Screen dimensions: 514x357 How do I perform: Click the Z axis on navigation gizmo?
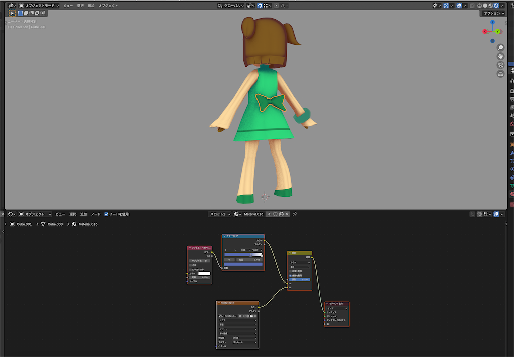click(492, 22)
